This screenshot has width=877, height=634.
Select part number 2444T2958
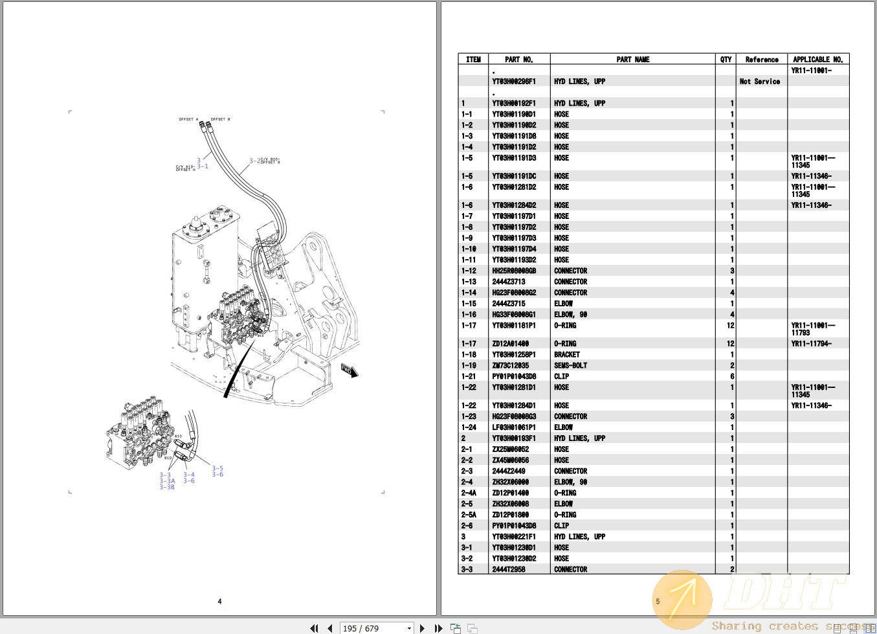pyautogui.click(x=509, y=570)
